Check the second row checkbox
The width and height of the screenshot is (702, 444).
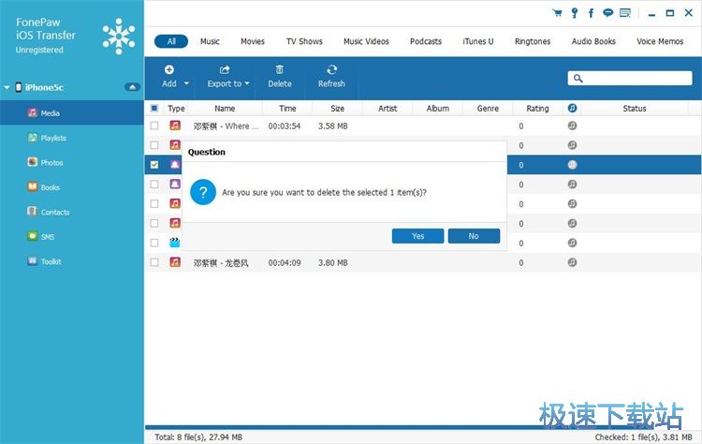pos(154,145)
